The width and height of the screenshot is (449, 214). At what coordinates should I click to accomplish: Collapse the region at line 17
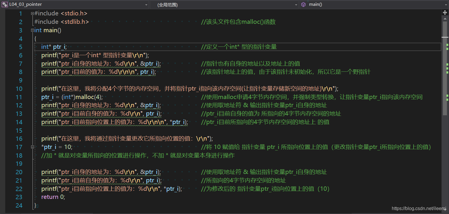pos(32,147)
